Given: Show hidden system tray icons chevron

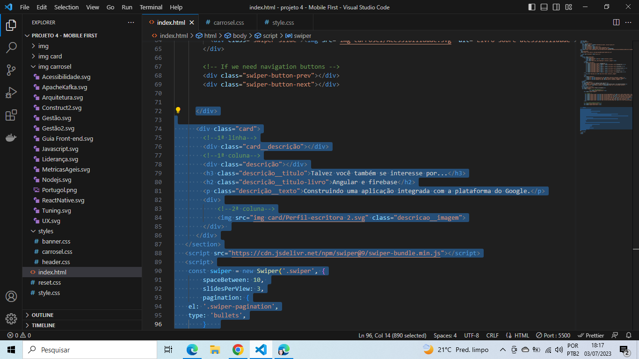Looking at the screenshot, I should (503, 350).
